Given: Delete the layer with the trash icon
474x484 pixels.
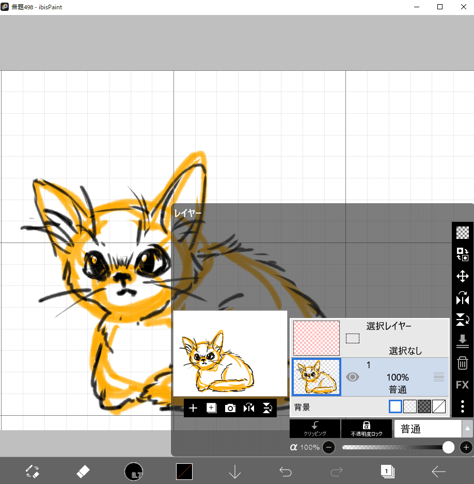Looking at the screenshot, I should [x=462, y=363].
